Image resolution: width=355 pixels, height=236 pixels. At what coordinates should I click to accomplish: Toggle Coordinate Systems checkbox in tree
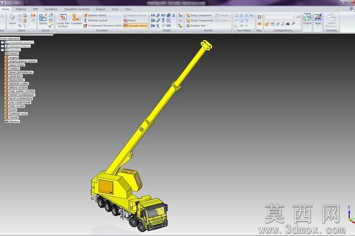pyautogui.click(x=3, y=42)
